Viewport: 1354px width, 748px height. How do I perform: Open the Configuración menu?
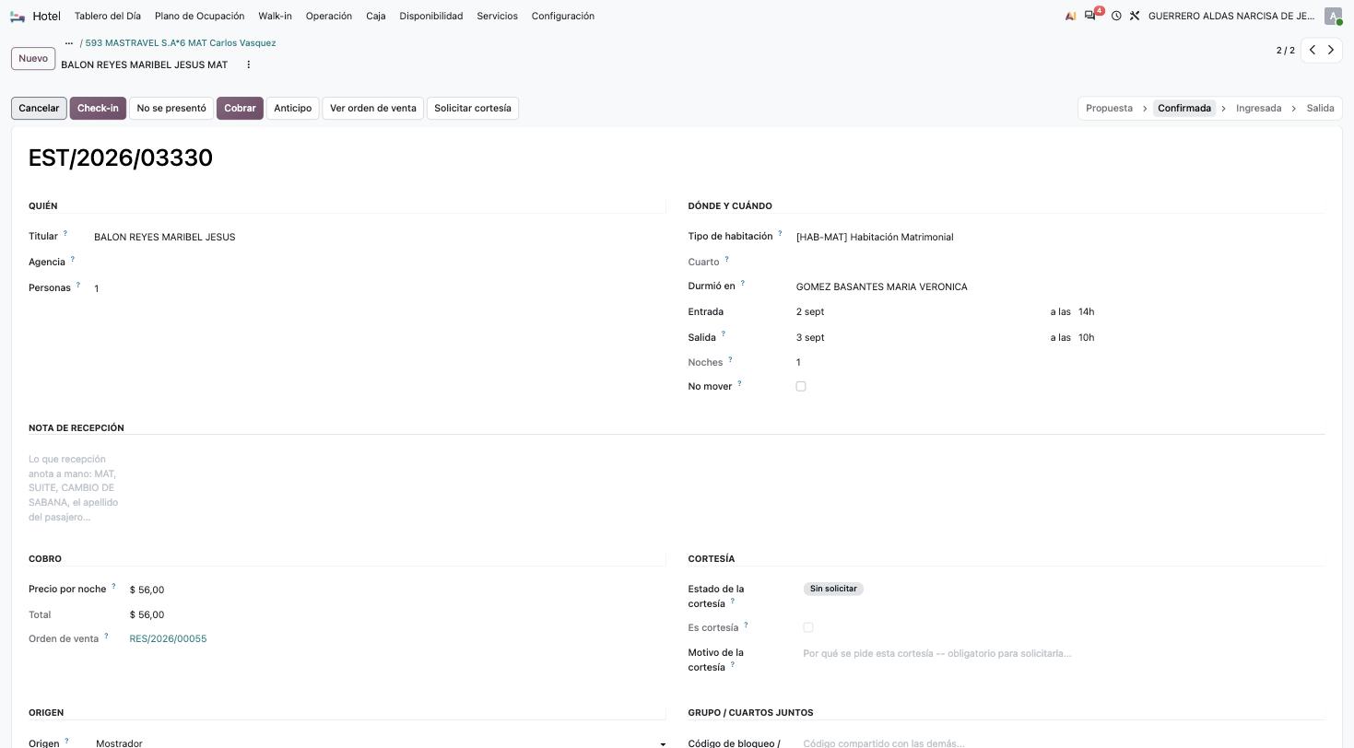(563, 17)
